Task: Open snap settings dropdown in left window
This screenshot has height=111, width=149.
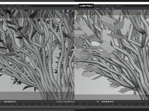Action: 11,8
